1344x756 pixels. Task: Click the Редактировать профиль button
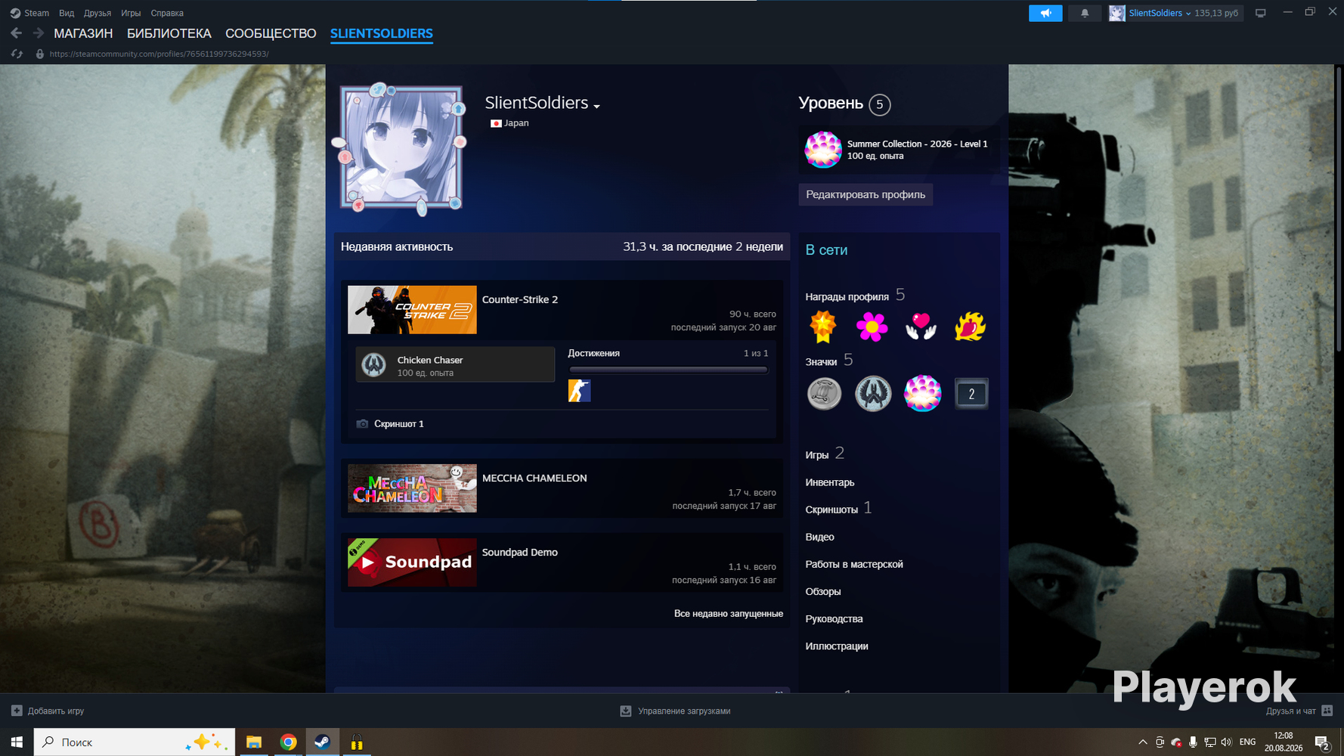click(866, 194)
